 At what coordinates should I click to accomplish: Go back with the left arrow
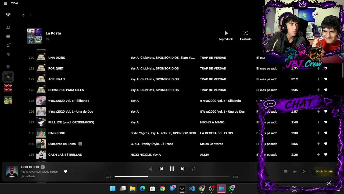(x=23, y=15)
